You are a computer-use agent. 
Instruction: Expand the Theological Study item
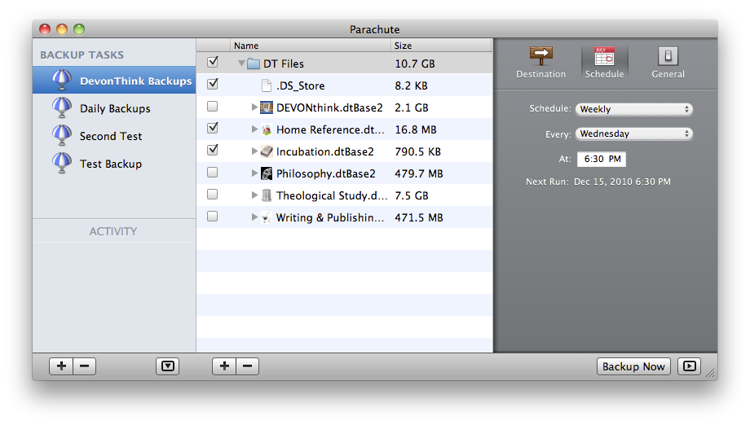click(254, 195)
